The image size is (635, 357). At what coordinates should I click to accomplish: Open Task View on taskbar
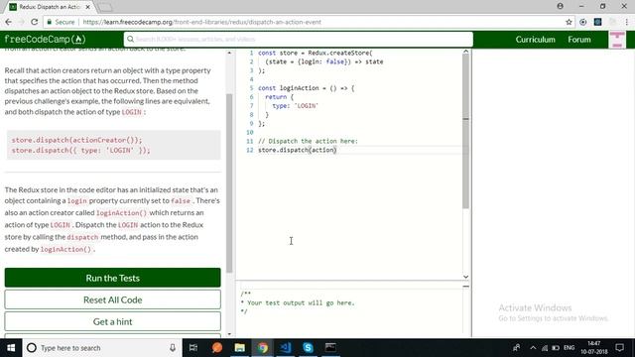point(193,348)
